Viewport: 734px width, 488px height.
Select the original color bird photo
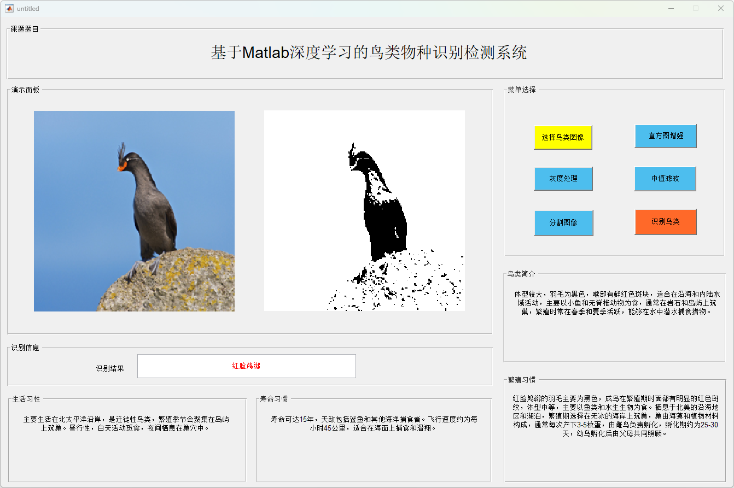pyautogui.click(x=134, y=211)
